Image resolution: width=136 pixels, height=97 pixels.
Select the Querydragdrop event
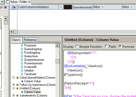[33, 49]
